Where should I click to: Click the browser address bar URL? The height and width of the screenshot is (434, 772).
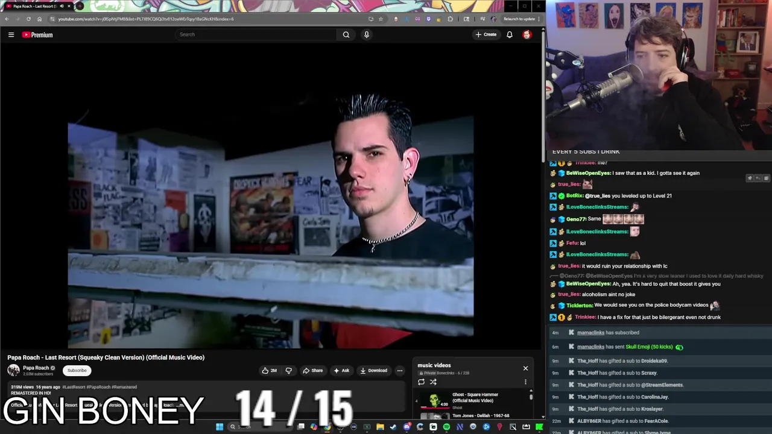[146, 19]
